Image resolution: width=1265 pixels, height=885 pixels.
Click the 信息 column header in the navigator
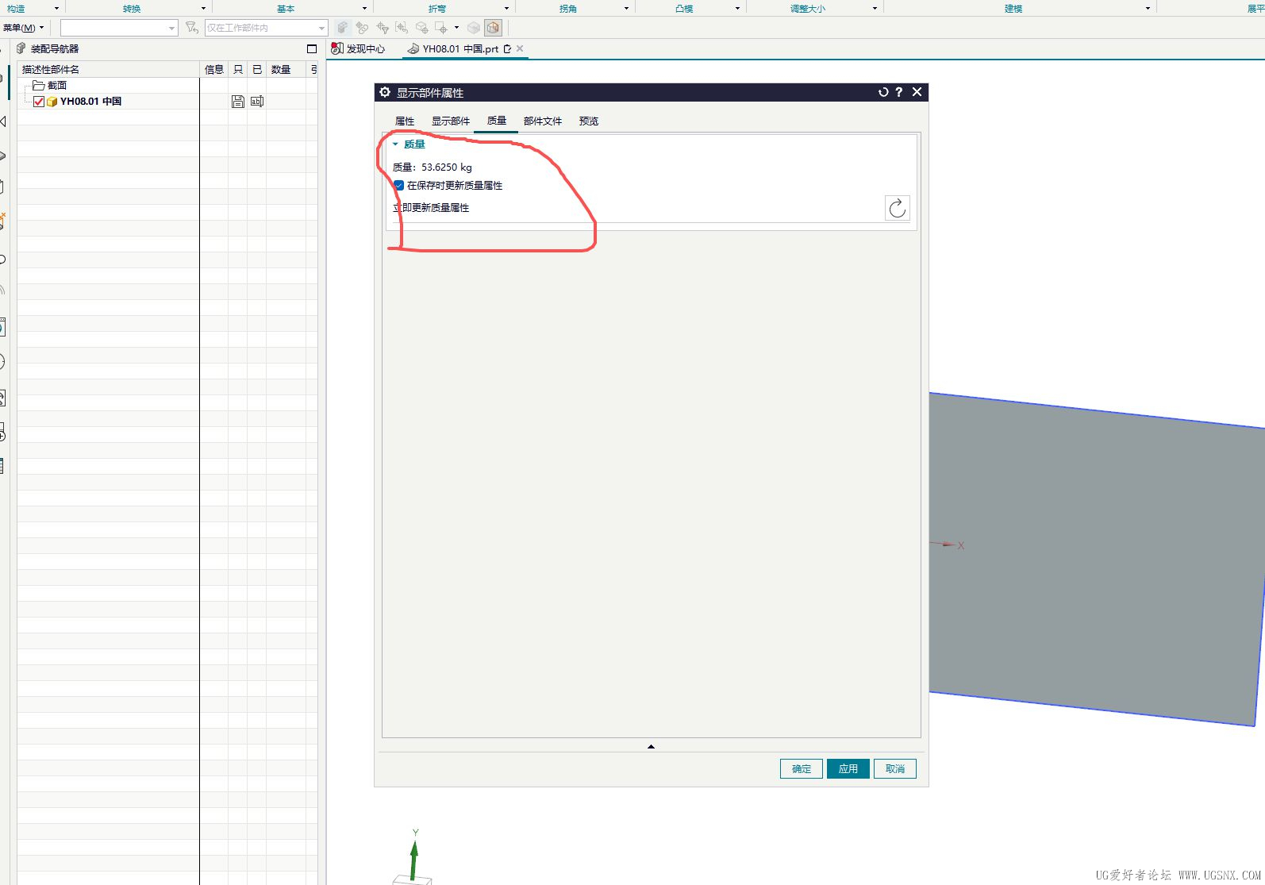(213, 70)
